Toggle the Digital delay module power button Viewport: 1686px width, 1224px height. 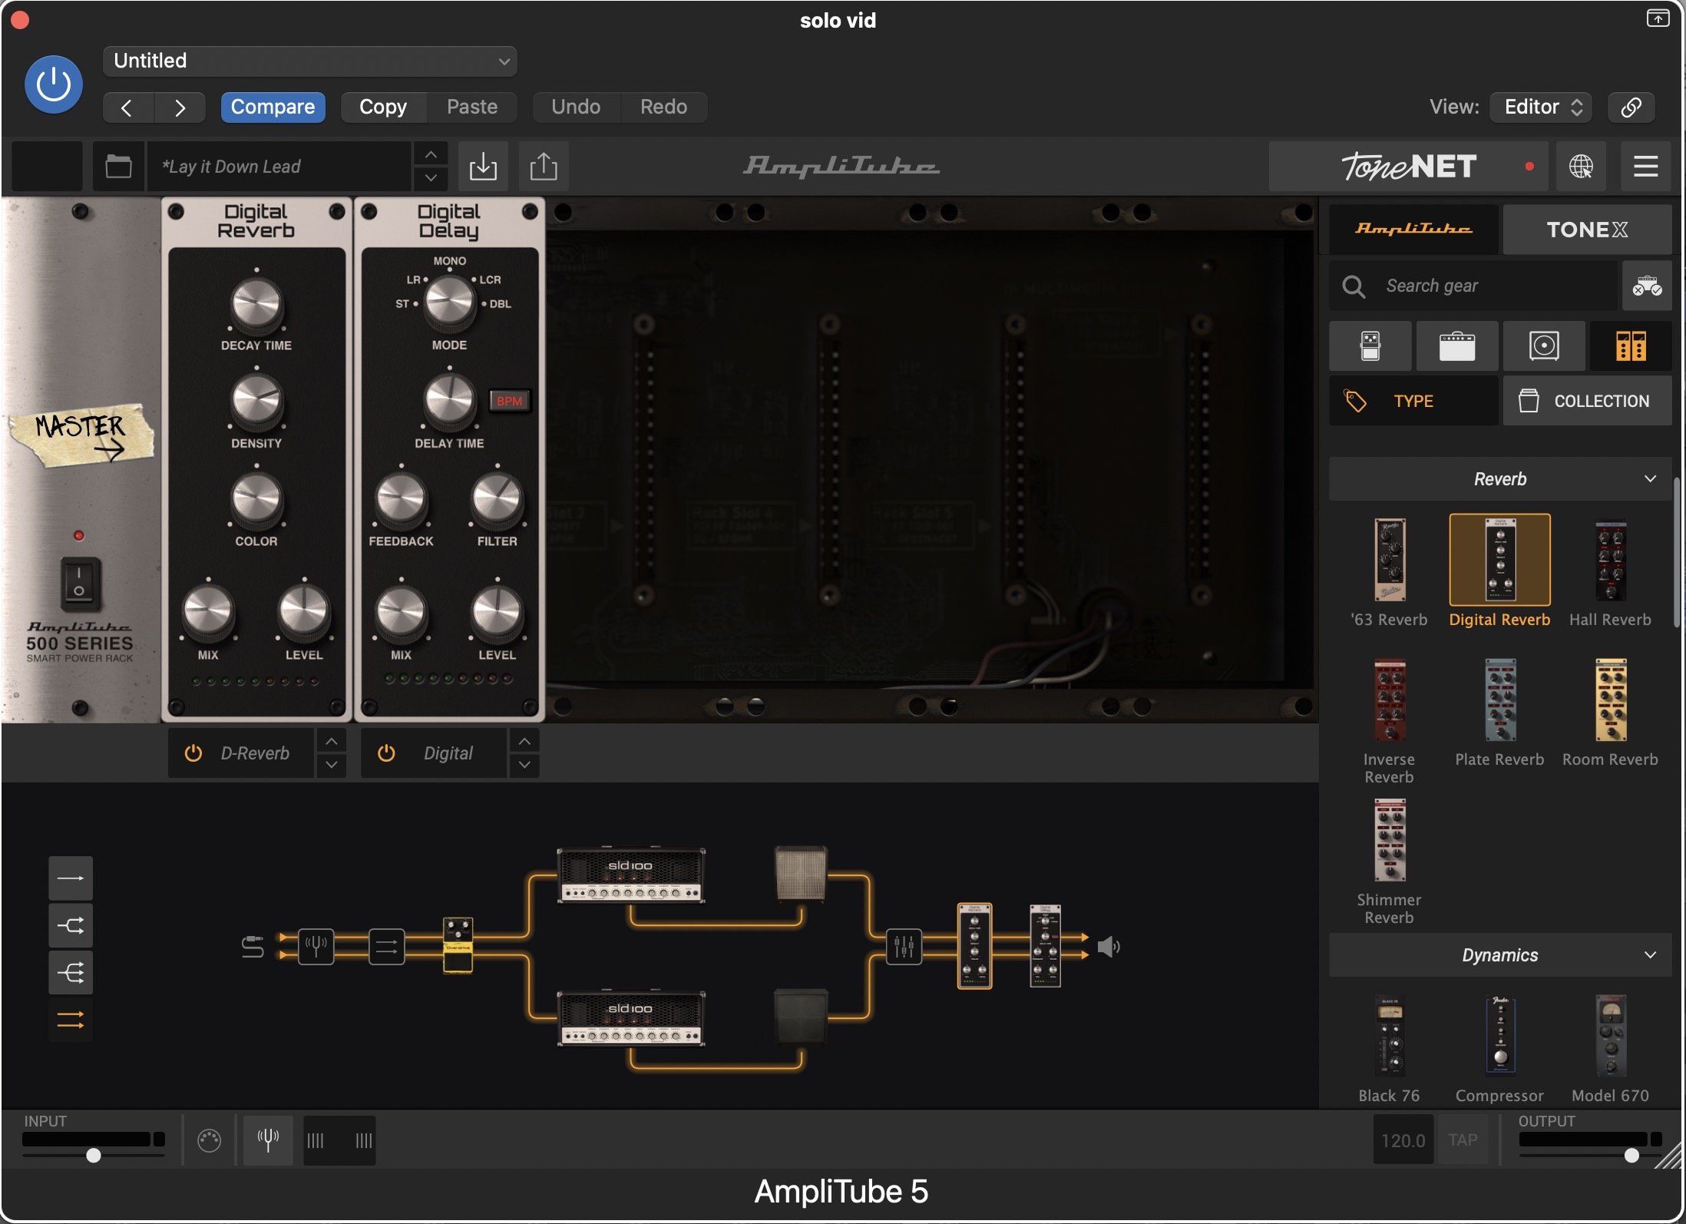coord(386,753)
